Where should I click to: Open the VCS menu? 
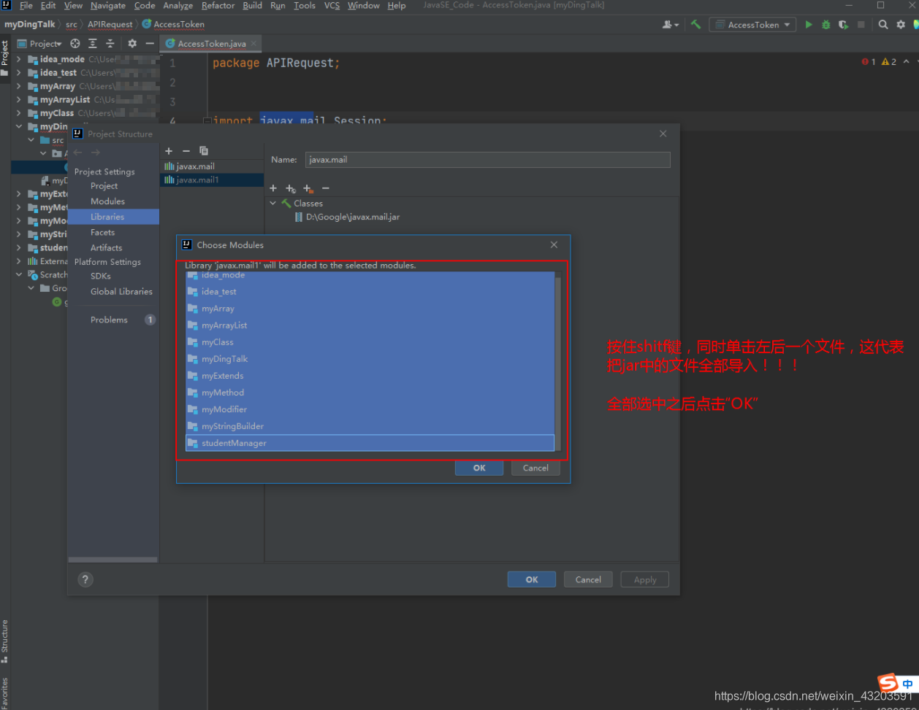[332, 6]
